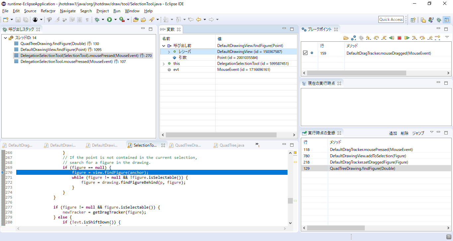Click the Debug bug icon in main toolbar
The image size is (453, 241).
click(97, 20)
